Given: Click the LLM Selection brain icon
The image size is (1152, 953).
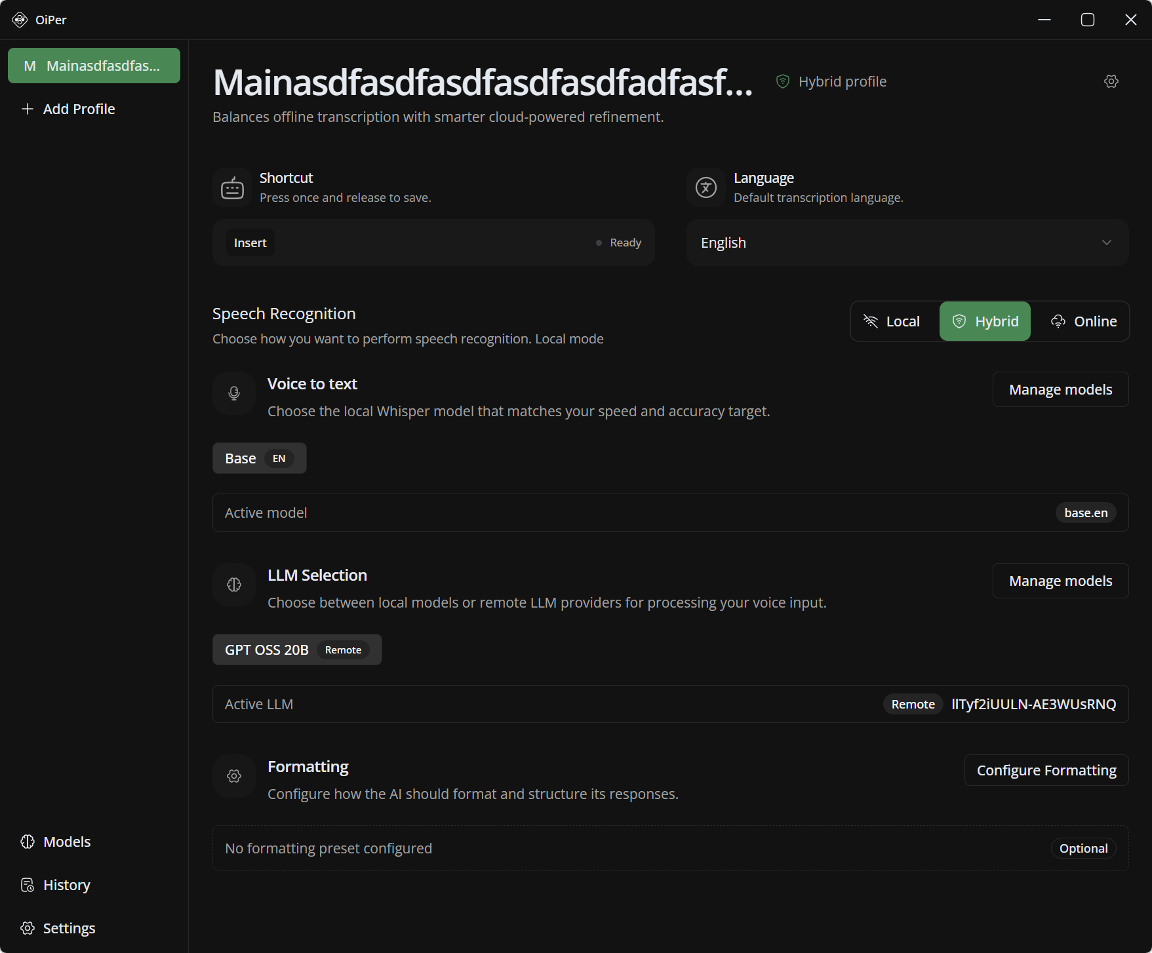Looking at the screenshot, I should click(x=234, y=585).
